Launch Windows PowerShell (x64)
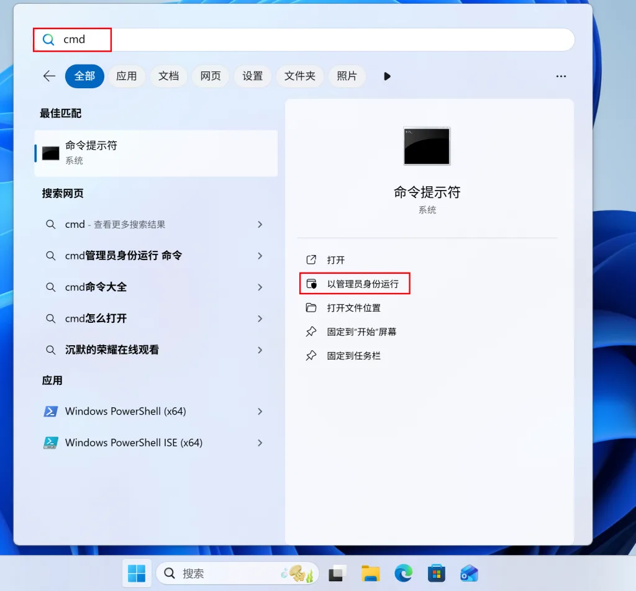The image size is (636, 591). 124,411
